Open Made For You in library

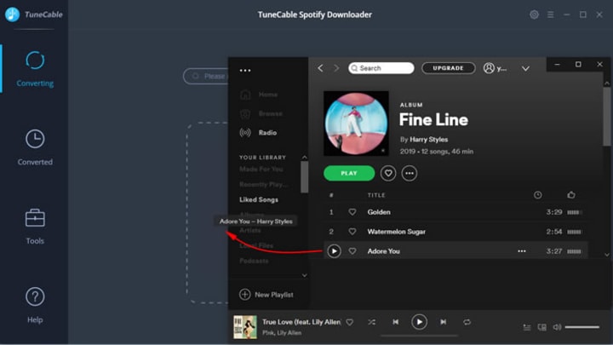point(261,169)
